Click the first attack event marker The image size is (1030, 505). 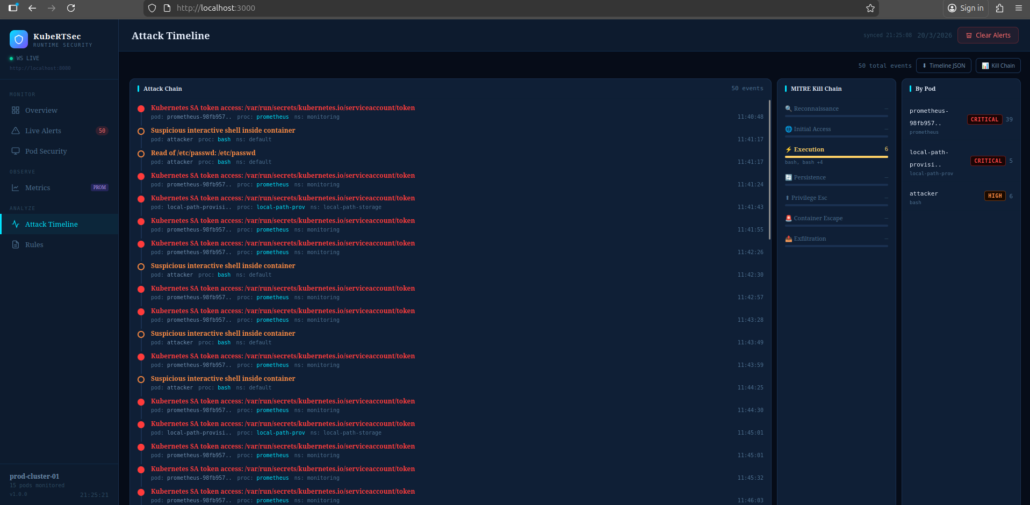(x=141, y=109)
